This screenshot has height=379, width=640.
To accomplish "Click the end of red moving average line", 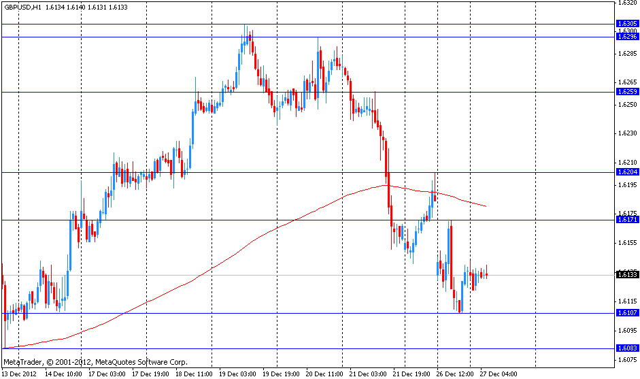I will point(486,206).
